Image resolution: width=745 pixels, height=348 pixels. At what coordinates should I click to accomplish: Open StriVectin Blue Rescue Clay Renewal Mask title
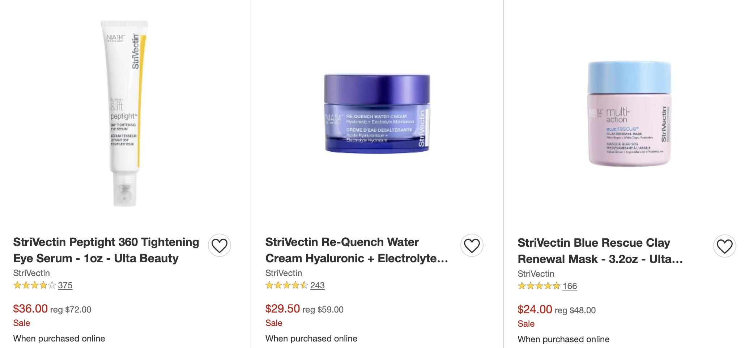(600, 251)
